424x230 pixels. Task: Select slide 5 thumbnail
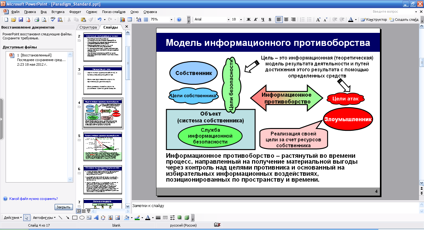(103, 147)
